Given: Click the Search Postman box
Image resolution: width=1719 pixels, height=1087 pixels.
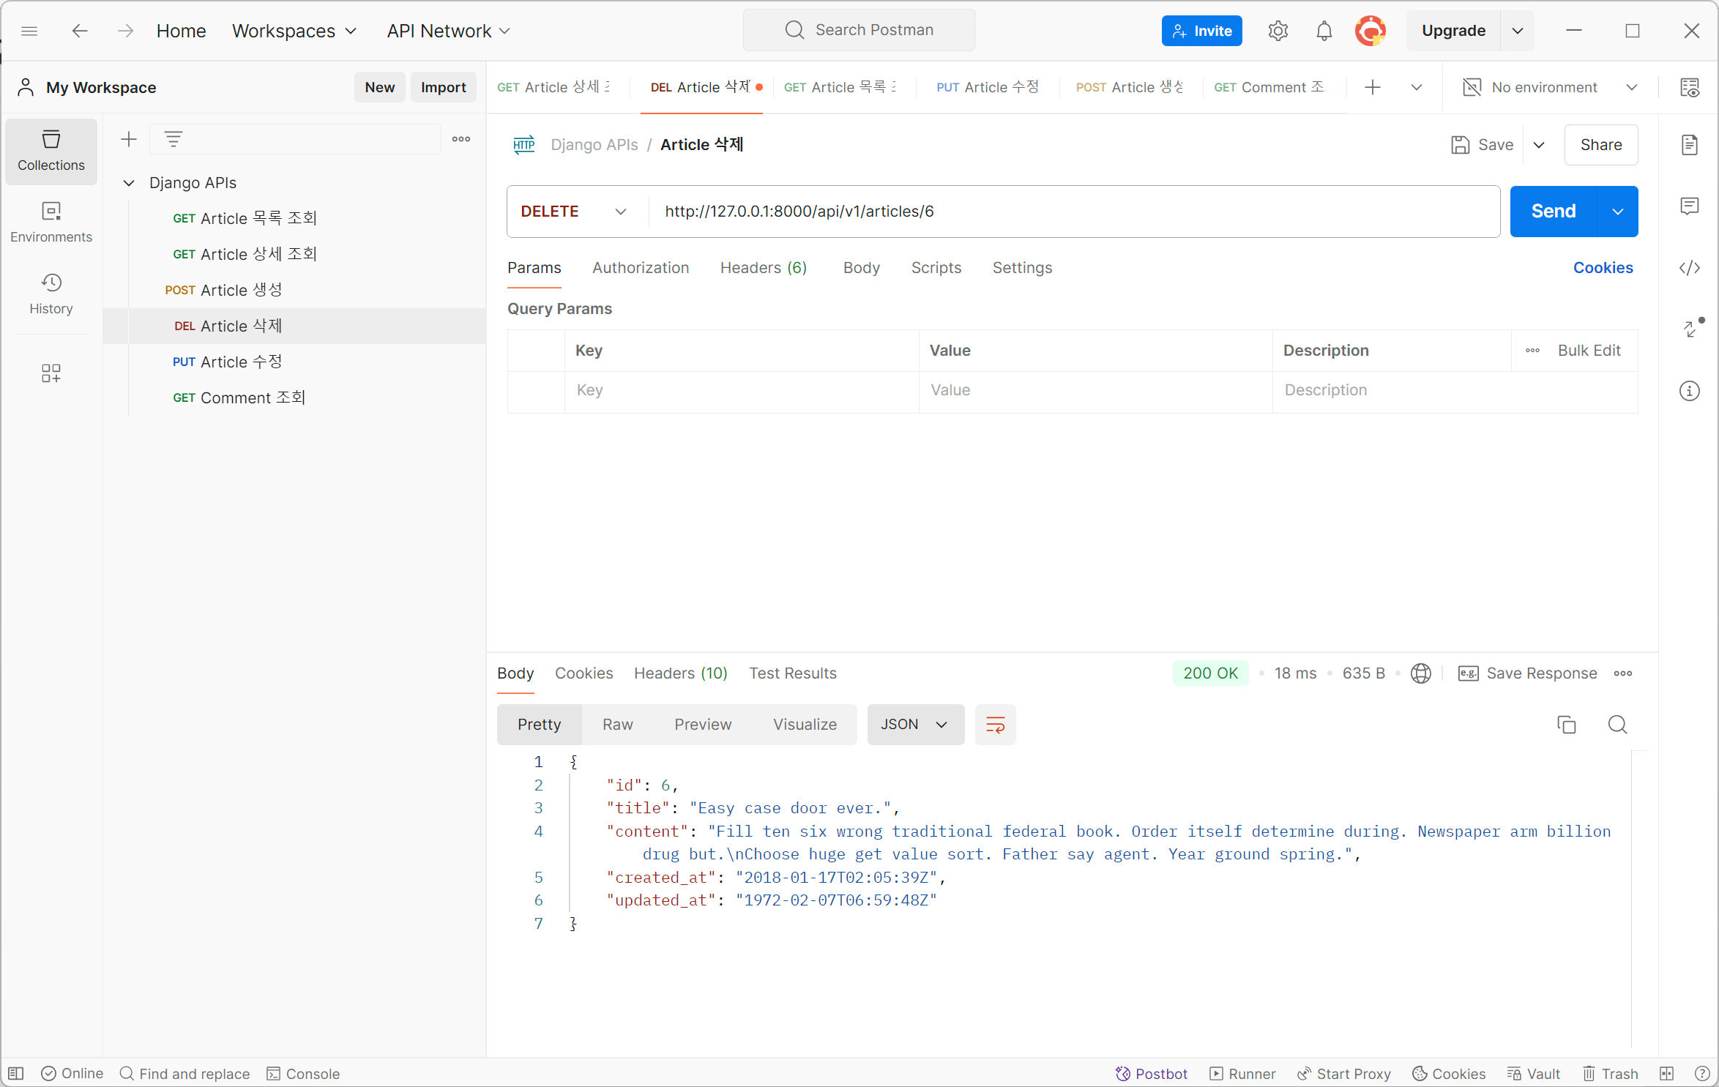Looking at the screenshot, I should point(859,30).
